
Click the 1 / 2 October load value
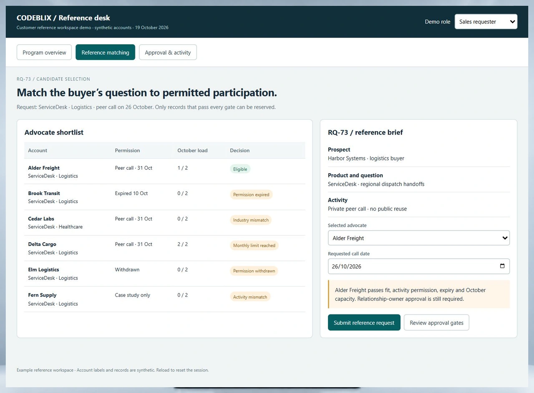coord(182,168)
